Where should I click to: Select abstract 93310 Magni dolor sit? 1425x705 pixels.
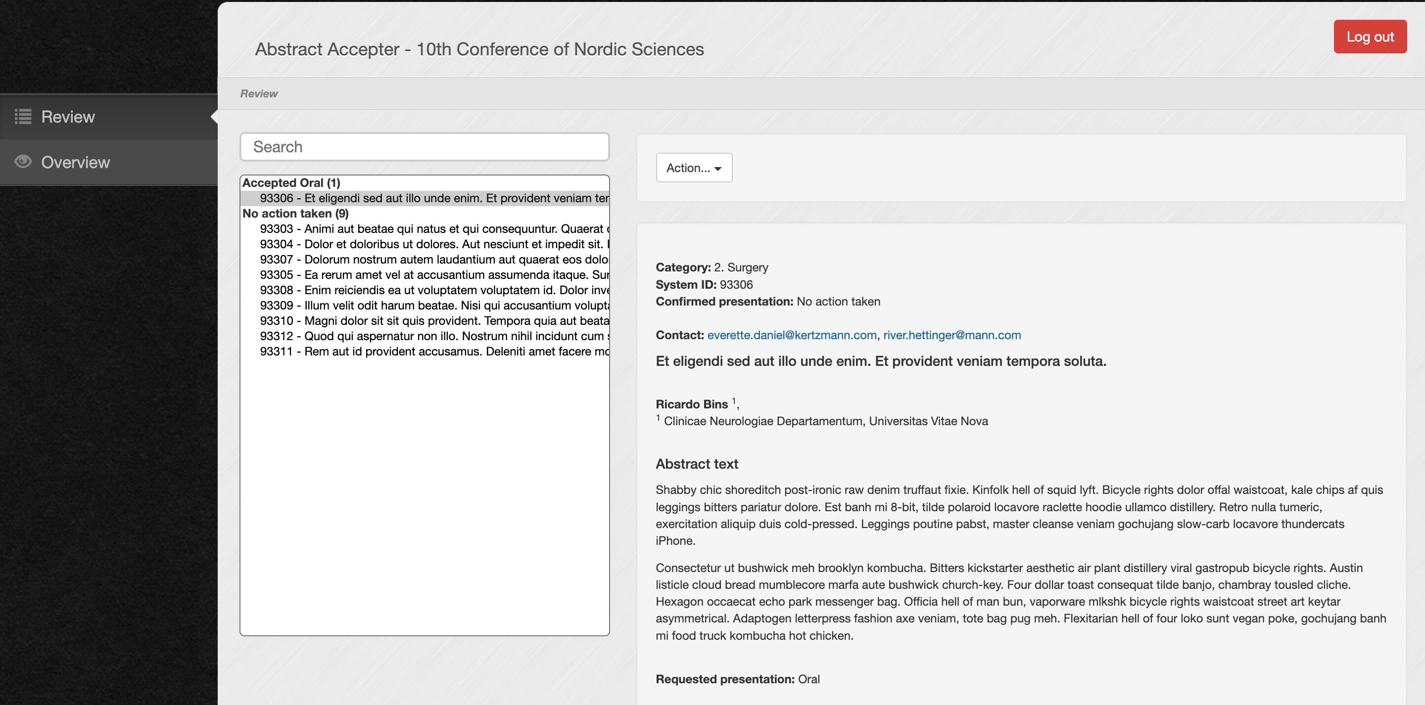tap(425, 321)
